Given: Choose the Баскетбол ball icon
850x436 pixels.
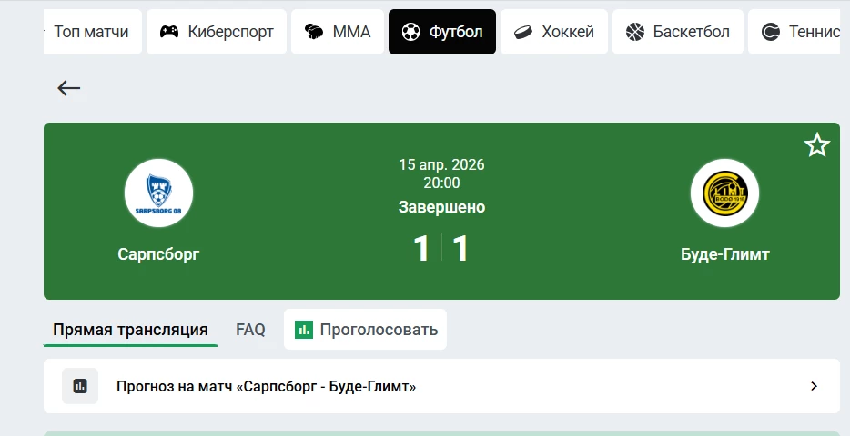Looking at the screenshot, I should pyautogui.click(x=635, y=32).
